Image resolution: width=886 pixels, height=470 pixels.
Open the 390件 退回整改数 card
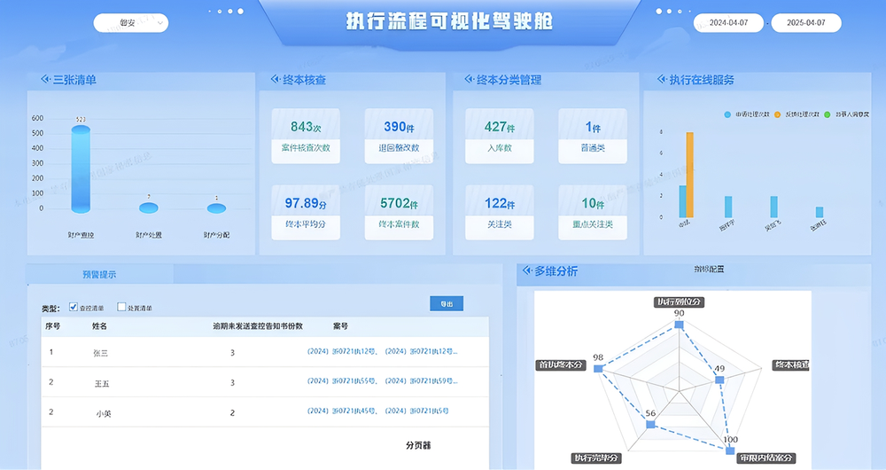click(x=399, y=137)
